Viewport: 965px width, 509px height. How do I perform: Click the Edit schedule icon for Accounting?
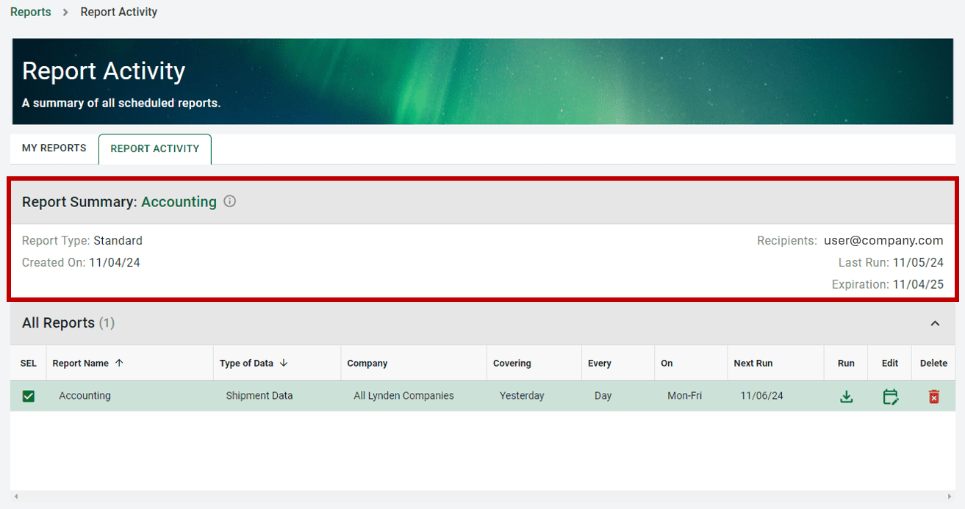tap(890, 397)
